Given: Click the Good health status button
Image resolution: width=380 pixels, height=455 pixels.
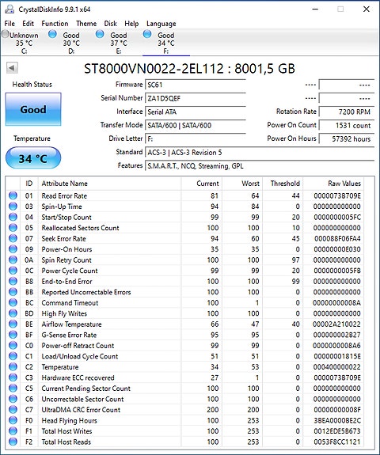Looking at the screenshot, I should click(x=33, y=109).
